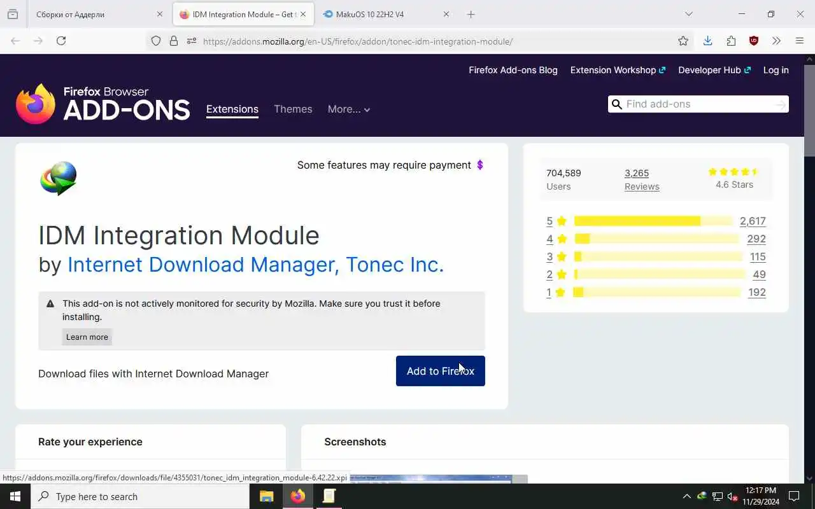815x509 pixels.
Task: List all open tabs dropdown
Action: pyautogui.click(x=688, y=14)
